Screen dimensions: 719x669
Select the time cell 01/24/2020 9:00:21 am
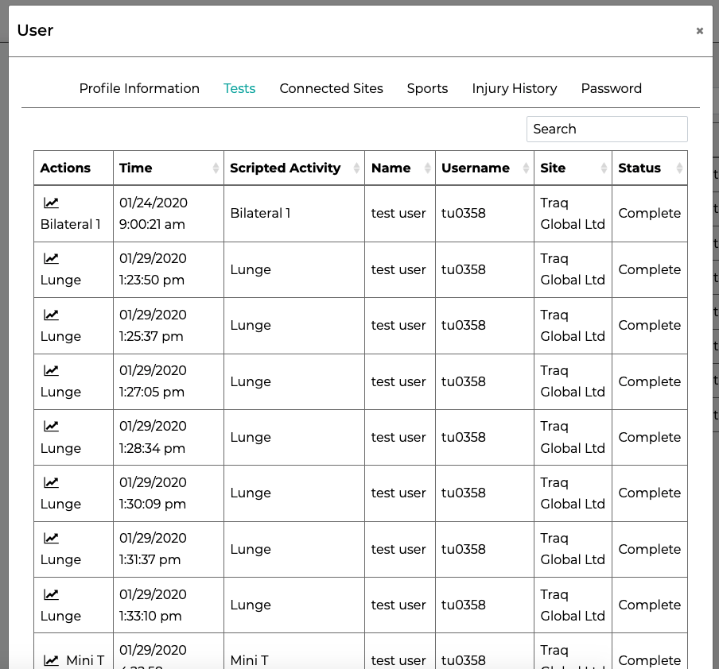coord(169,214)
